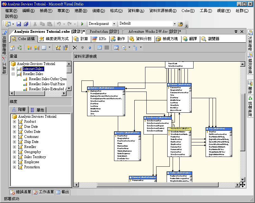Screen dimensions: 255x203
Task: Click the Save toolbar icon
Action: 19,24
